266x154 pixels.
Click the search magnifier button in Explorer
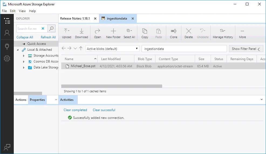pyautogui.click(x=51, y=28)
